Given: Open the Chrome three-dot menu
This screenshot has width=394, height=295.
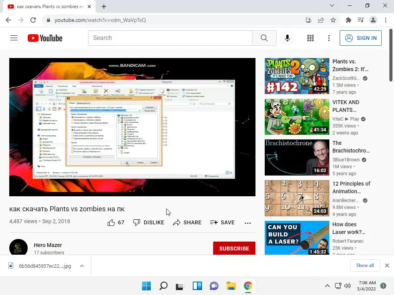Looking at the screenshot, I should click(386, 20).
